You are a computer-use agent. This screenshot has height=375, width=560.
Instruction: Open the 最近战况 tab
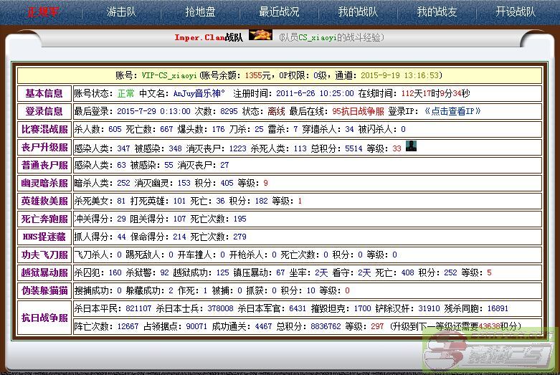click(279, 12)
